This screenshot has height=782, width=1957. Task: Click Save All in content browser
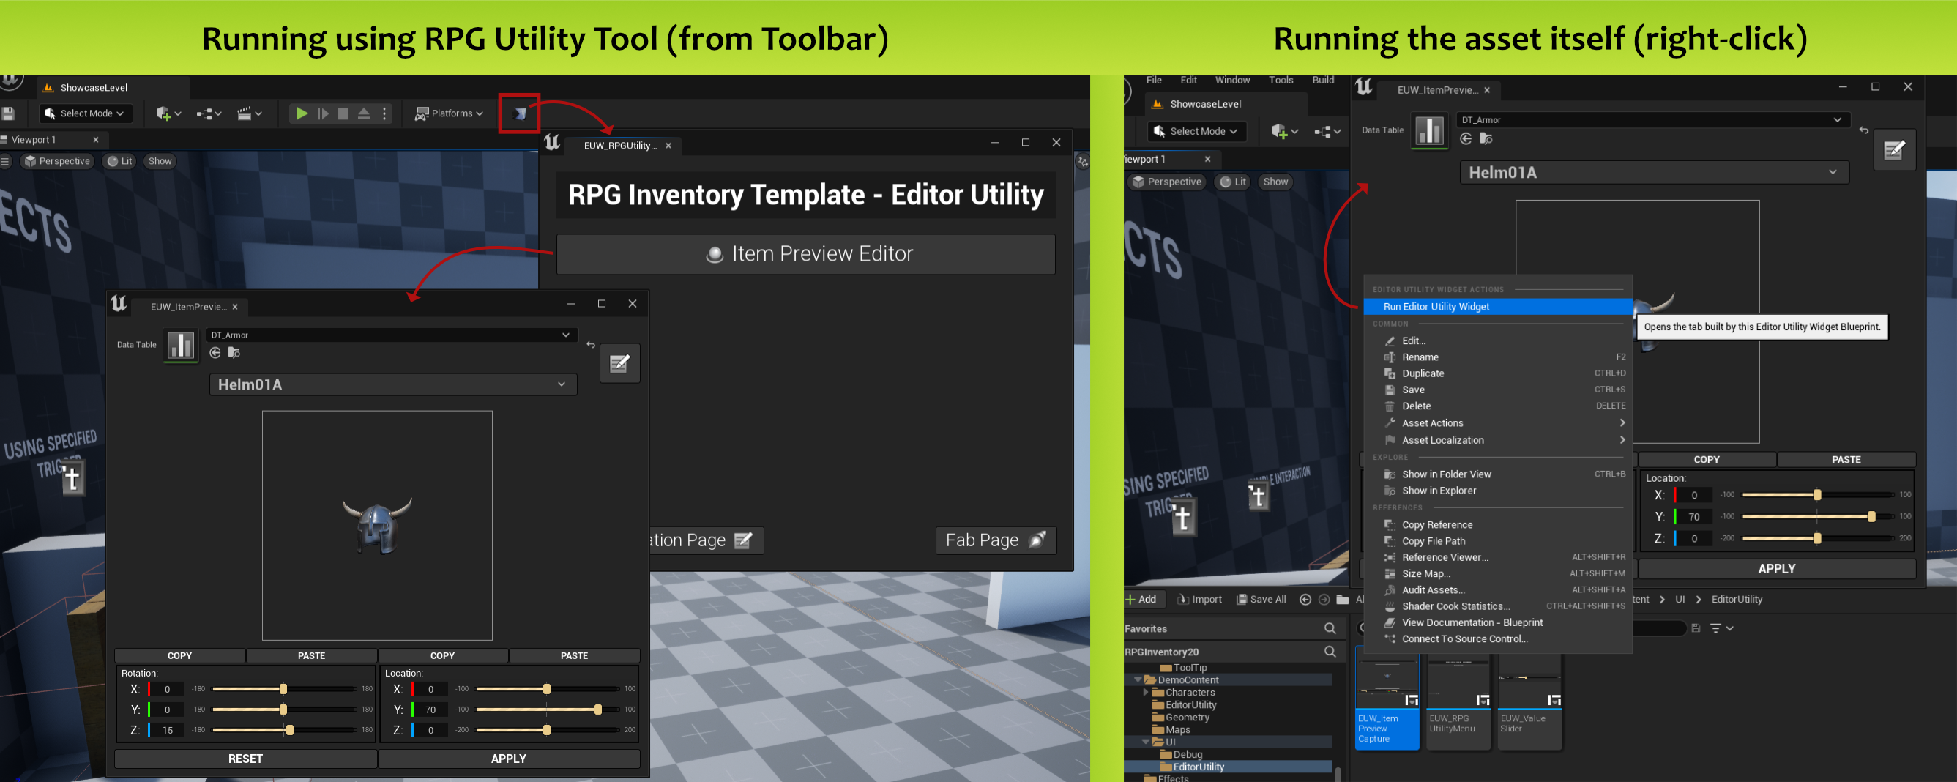click(1261, 600)
